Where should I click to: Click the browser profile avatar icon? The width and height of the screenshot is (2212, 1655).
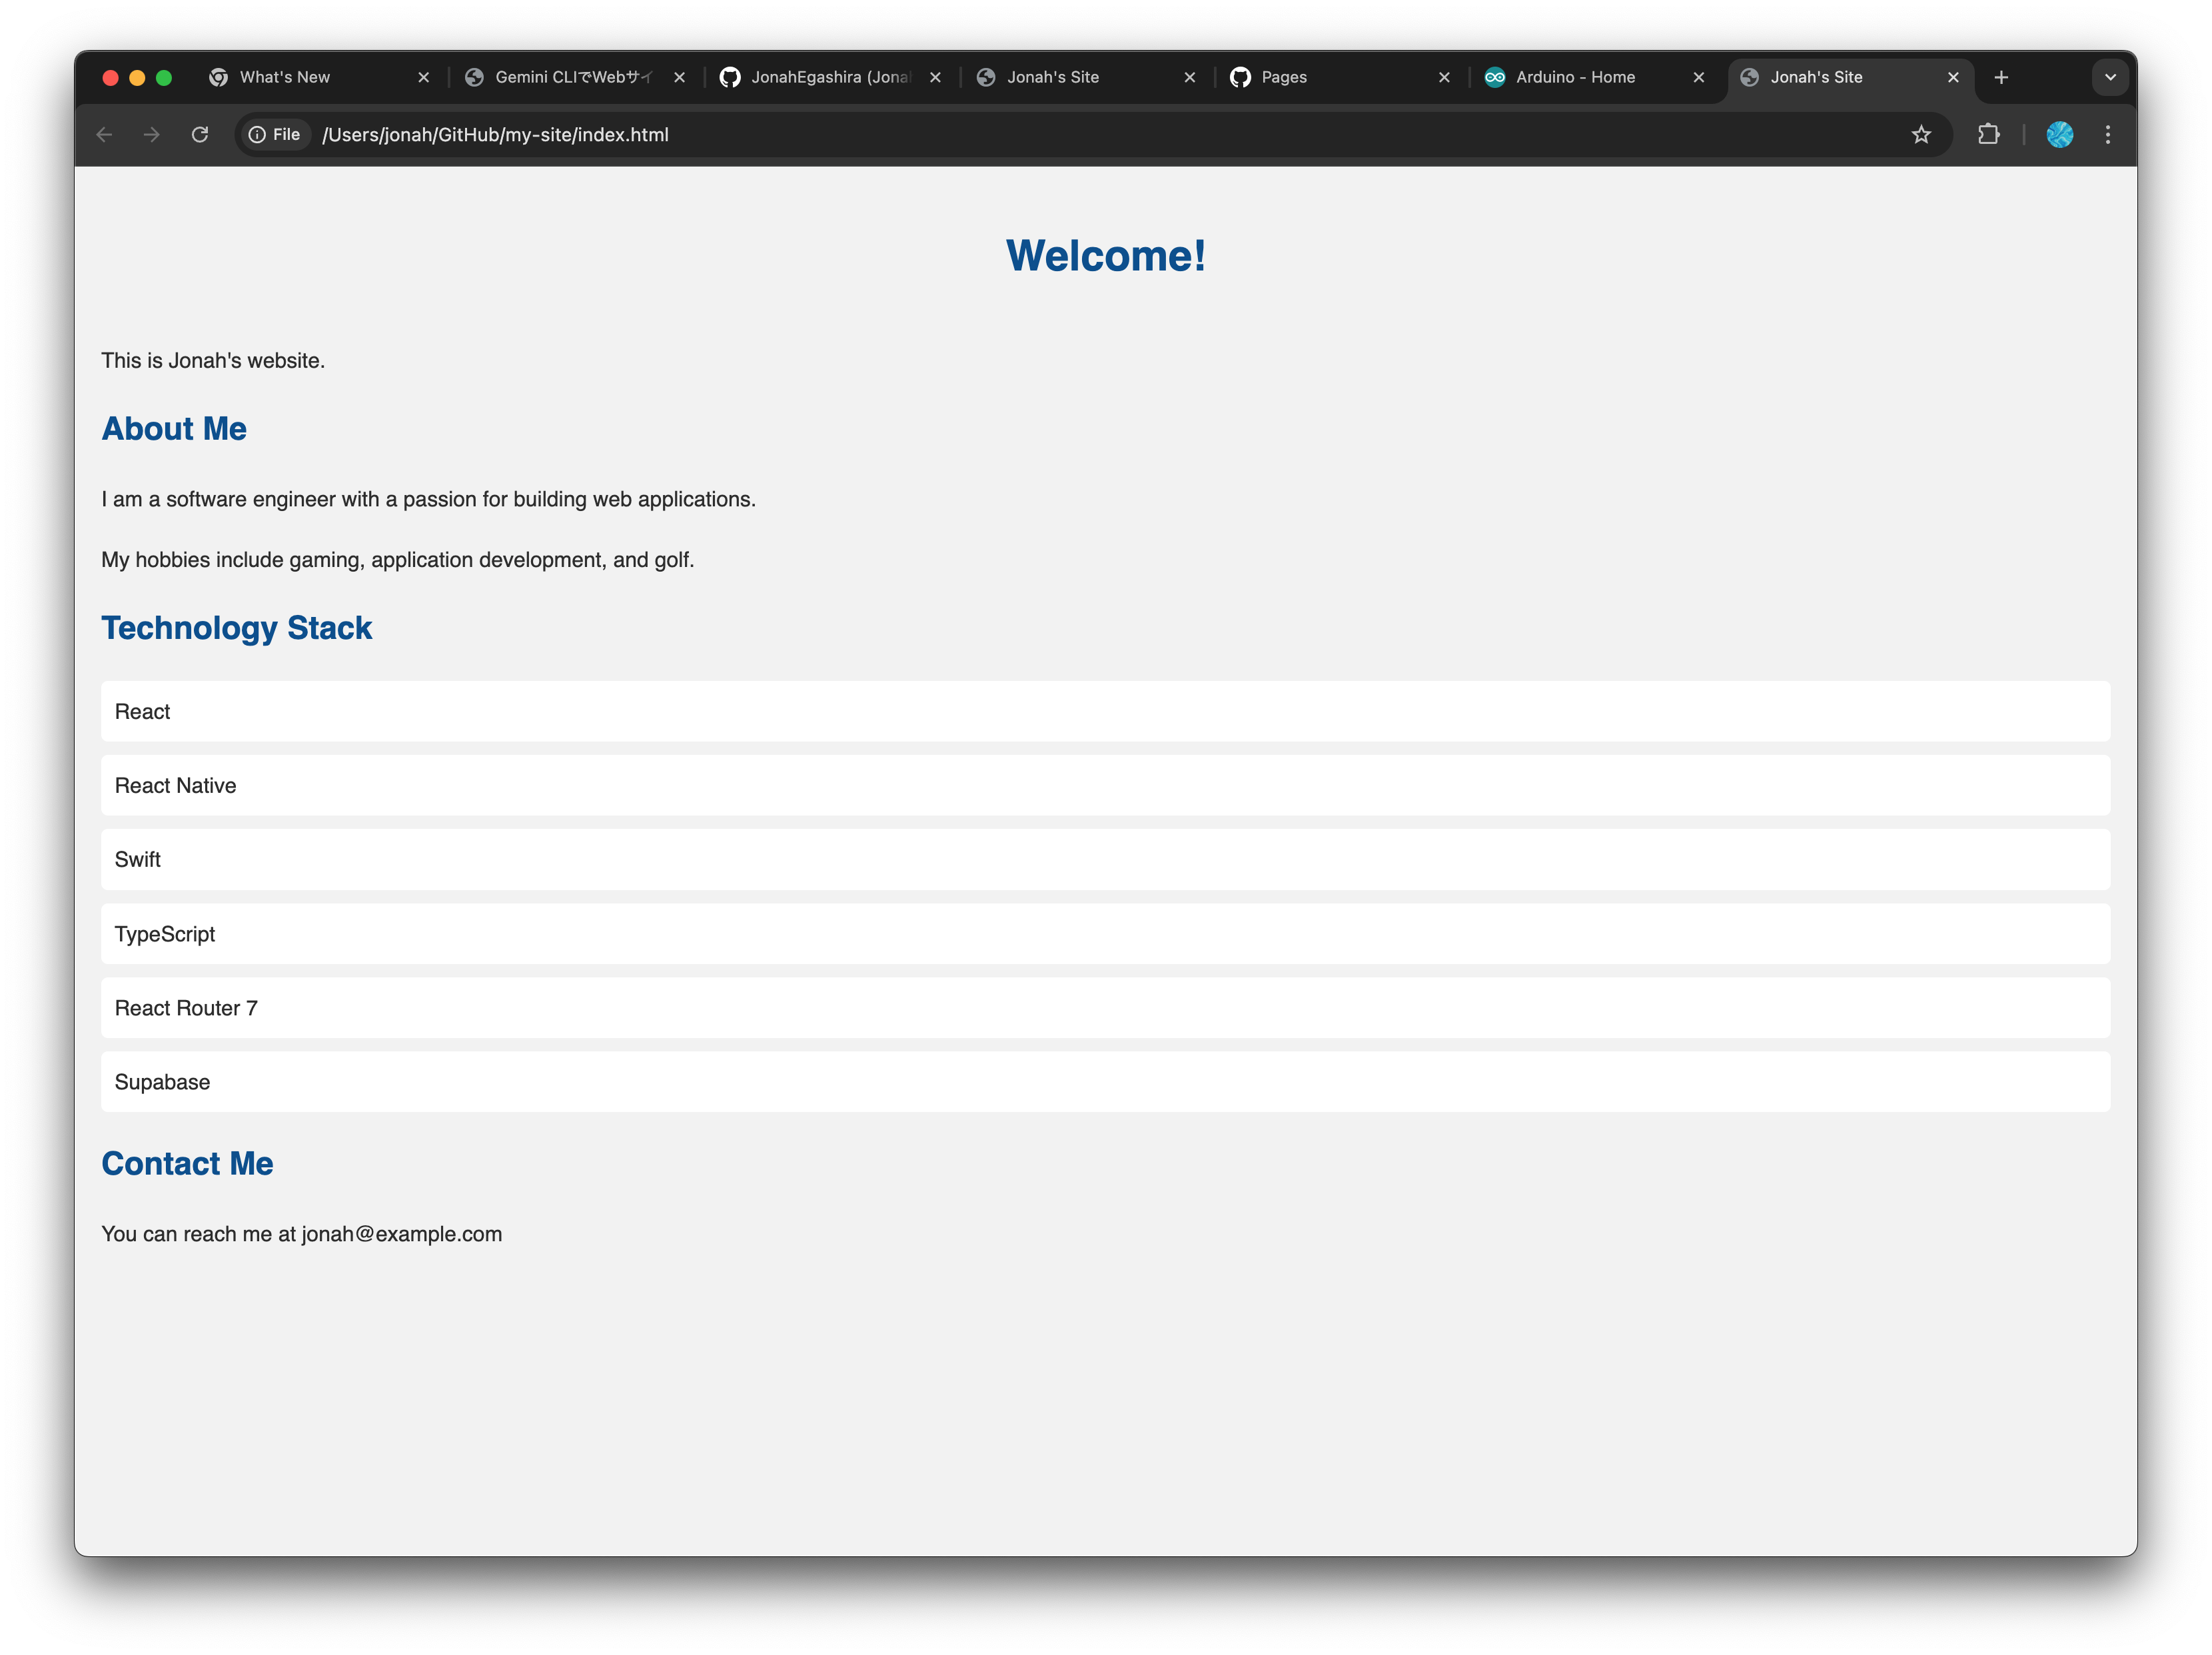tap(2059, 134)
